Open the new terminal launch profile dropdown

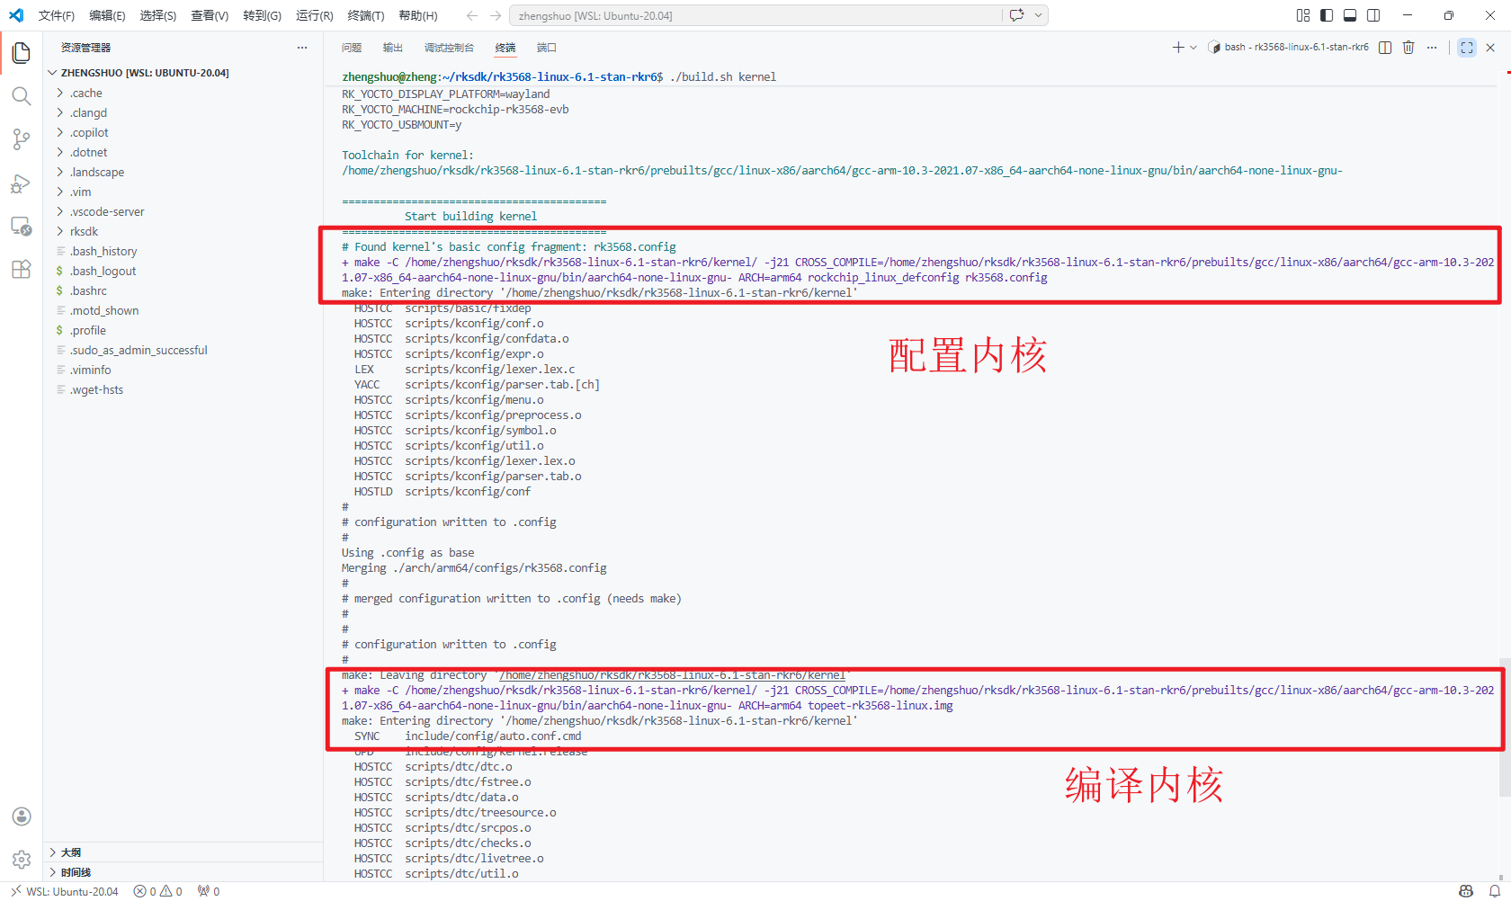point(1194,48)
